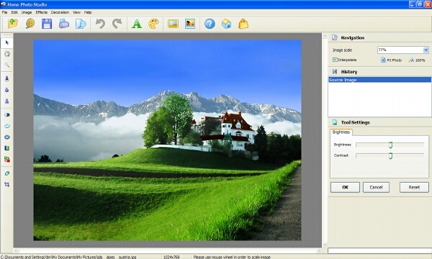The width and height of the screenshot is (432, 259).
Task: Open the Decoration menu
Action: (60, 12)
